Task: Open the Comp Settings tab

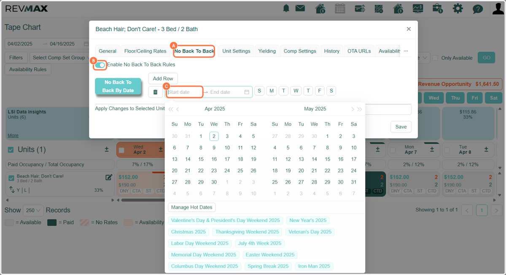Action: pyautogui.click(x=300, y=51)
